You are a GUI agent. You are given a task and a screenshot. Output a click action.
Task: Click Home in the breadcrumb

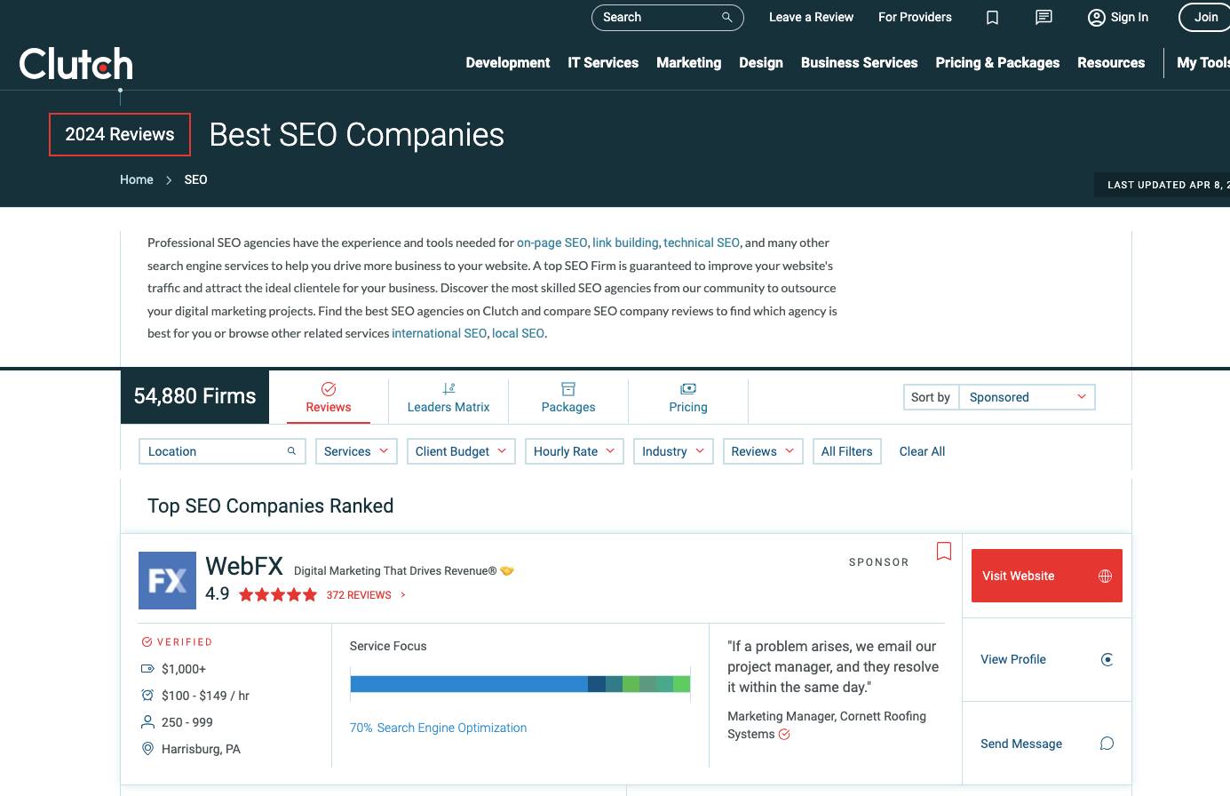(x=137, y=179)
